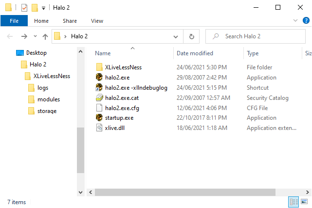Click the Properties checkmark icon in title bar

(x=24, y=8)
